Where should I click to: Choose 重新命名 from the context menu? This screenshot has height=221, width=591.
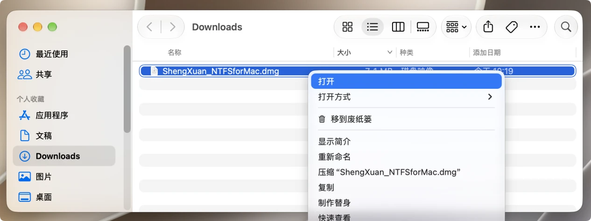406,157
